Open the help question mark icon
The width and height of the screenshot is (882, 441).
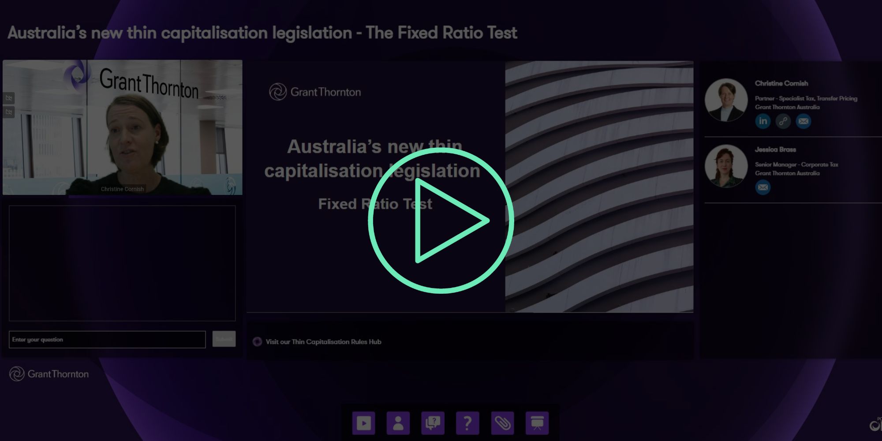click(467, 423)
